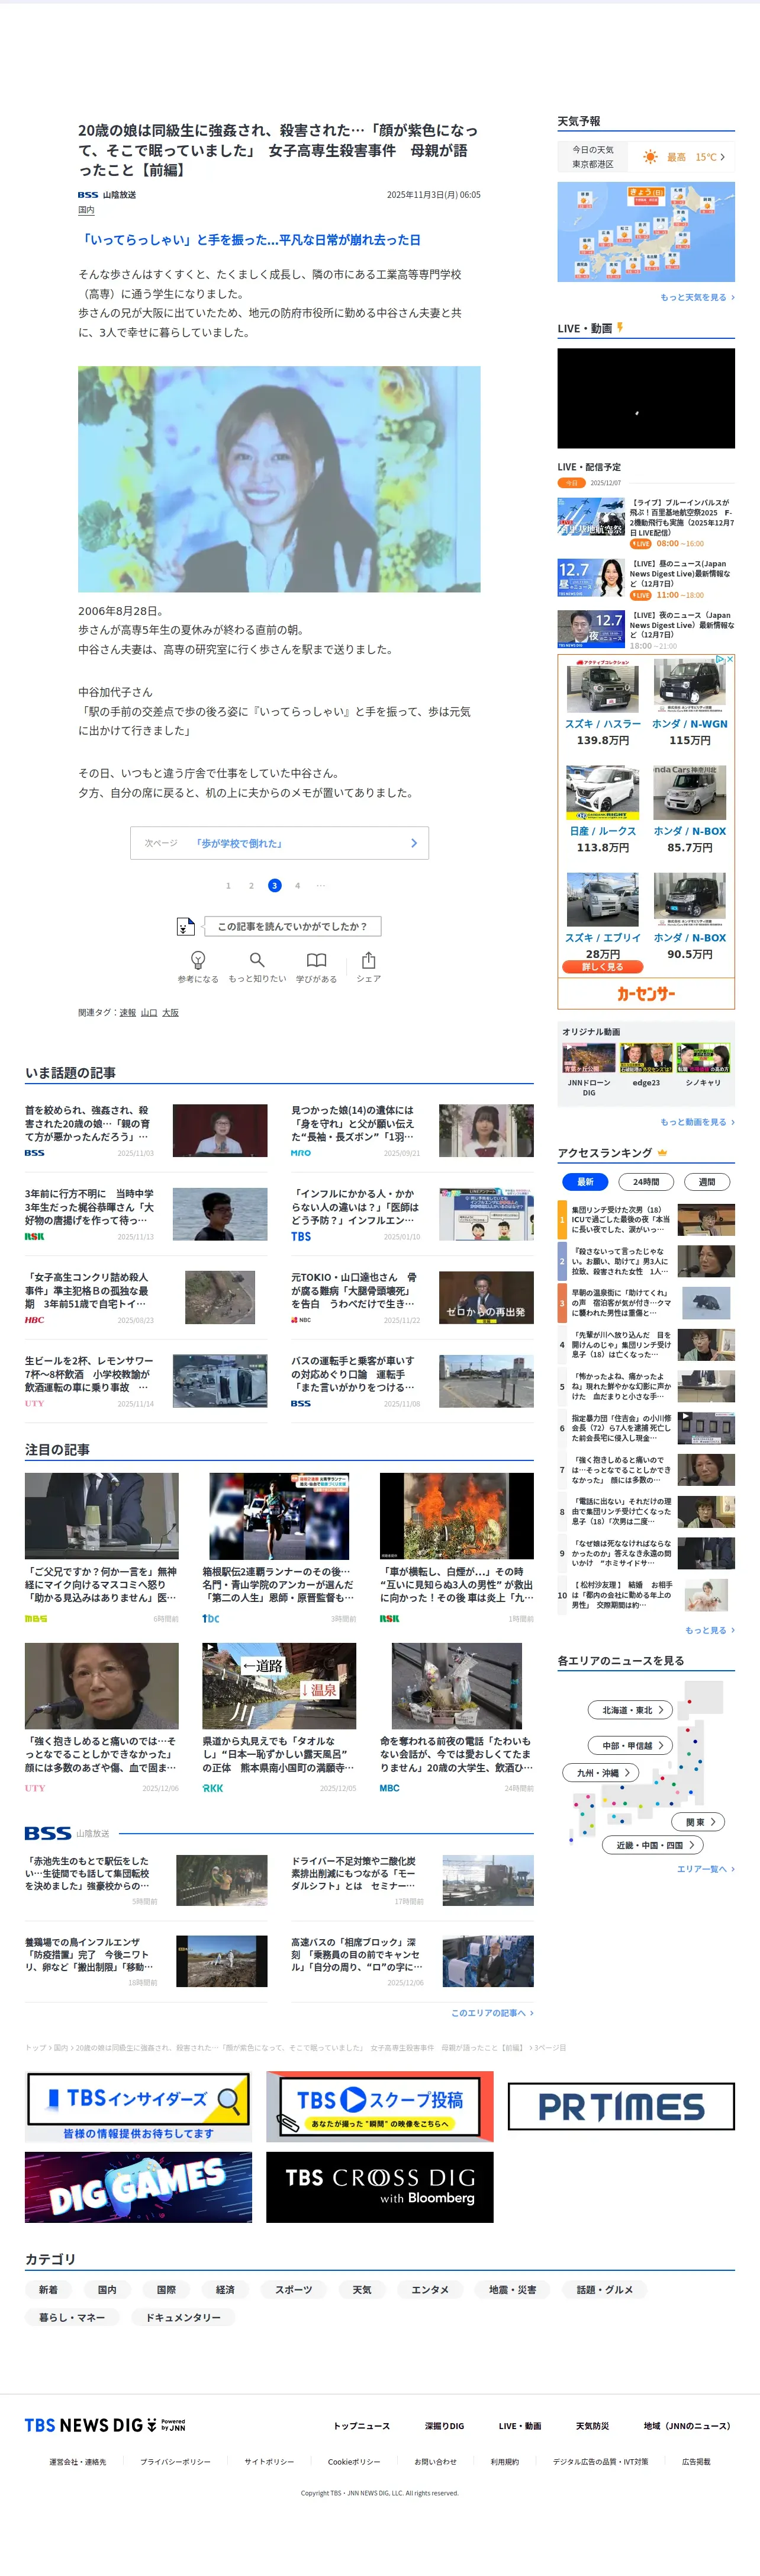Open エリア一覧へ link

(705, 1869)
